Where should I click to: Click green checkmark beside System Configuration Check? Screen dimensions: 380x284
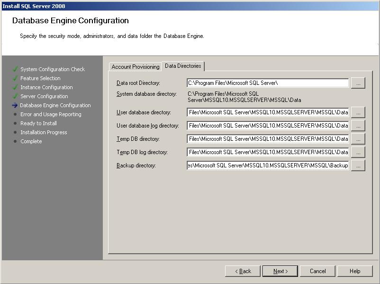(15, 69)
